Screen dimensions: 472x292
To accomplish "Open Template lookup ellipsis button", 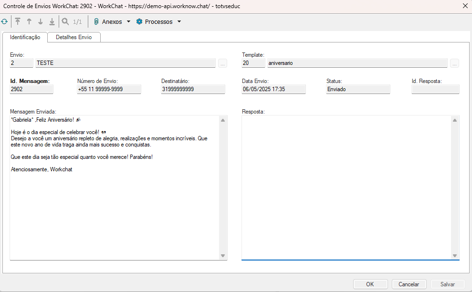I will pos(454,63).
